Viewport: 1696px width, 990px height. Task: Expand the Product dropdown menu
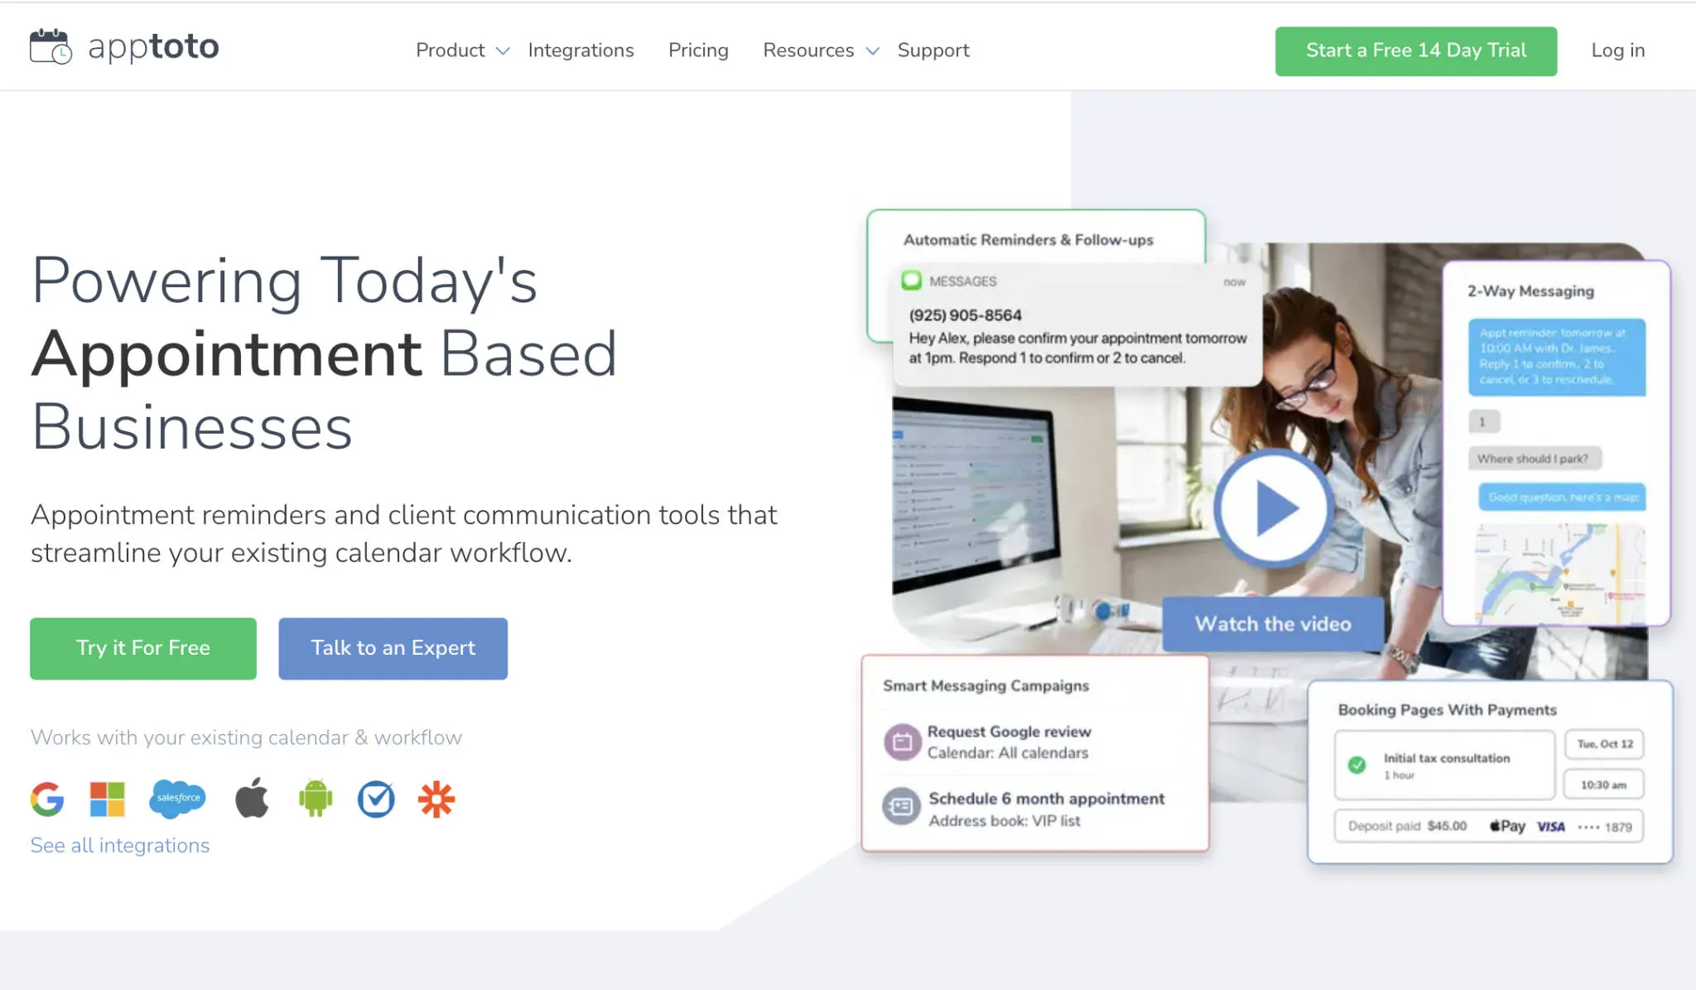pos(450,50)
